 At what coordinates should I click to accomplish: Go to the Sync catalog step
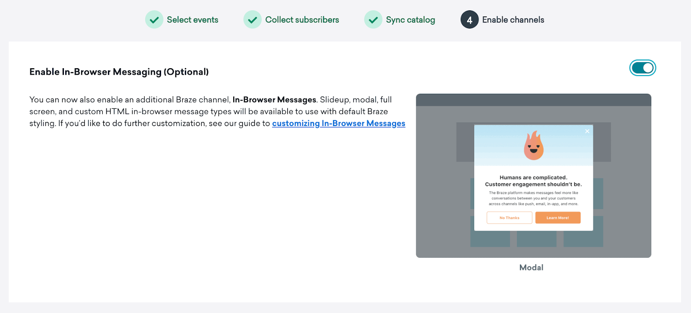click(x=410, y=20)
